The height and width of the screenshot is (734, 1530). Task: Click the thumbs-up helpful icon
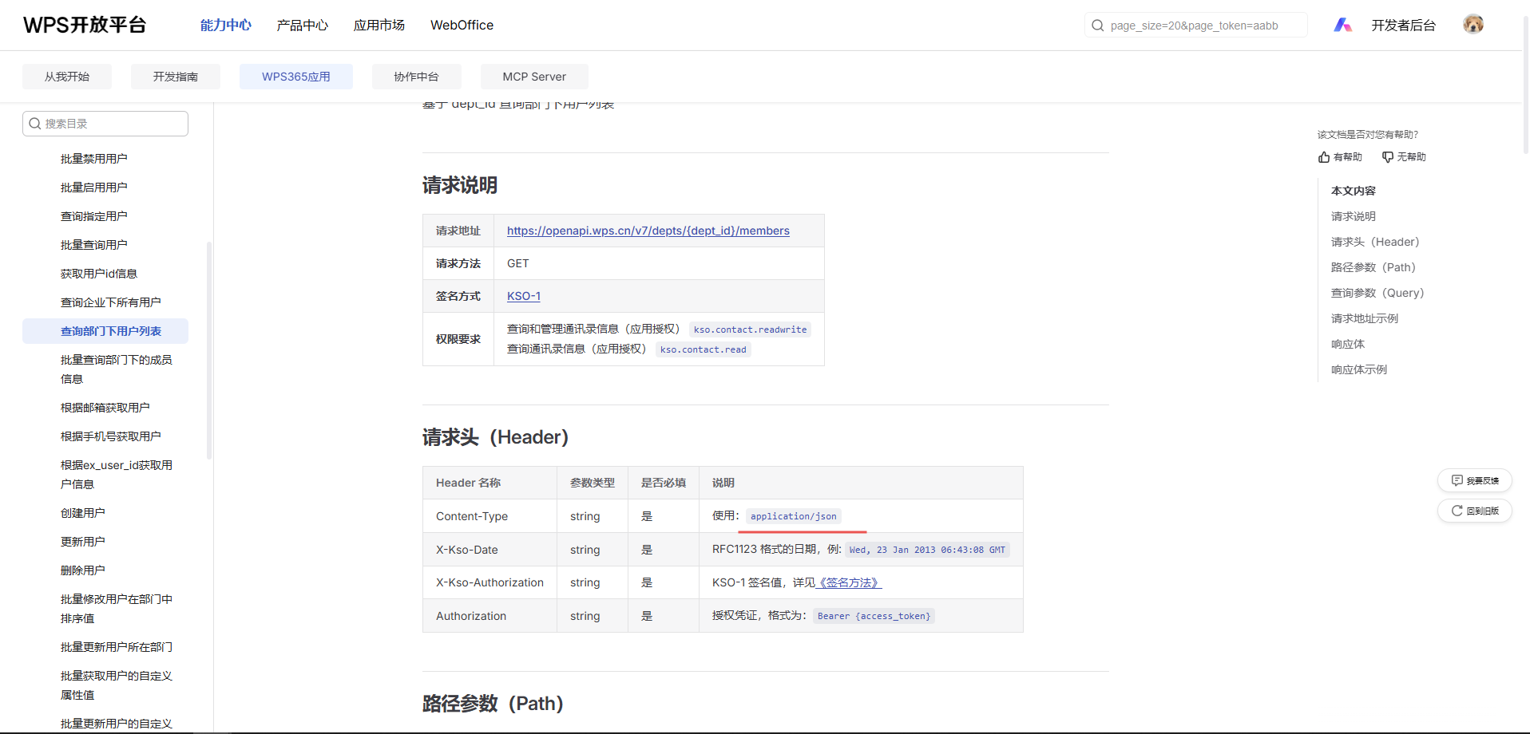tap(1324, 157)
